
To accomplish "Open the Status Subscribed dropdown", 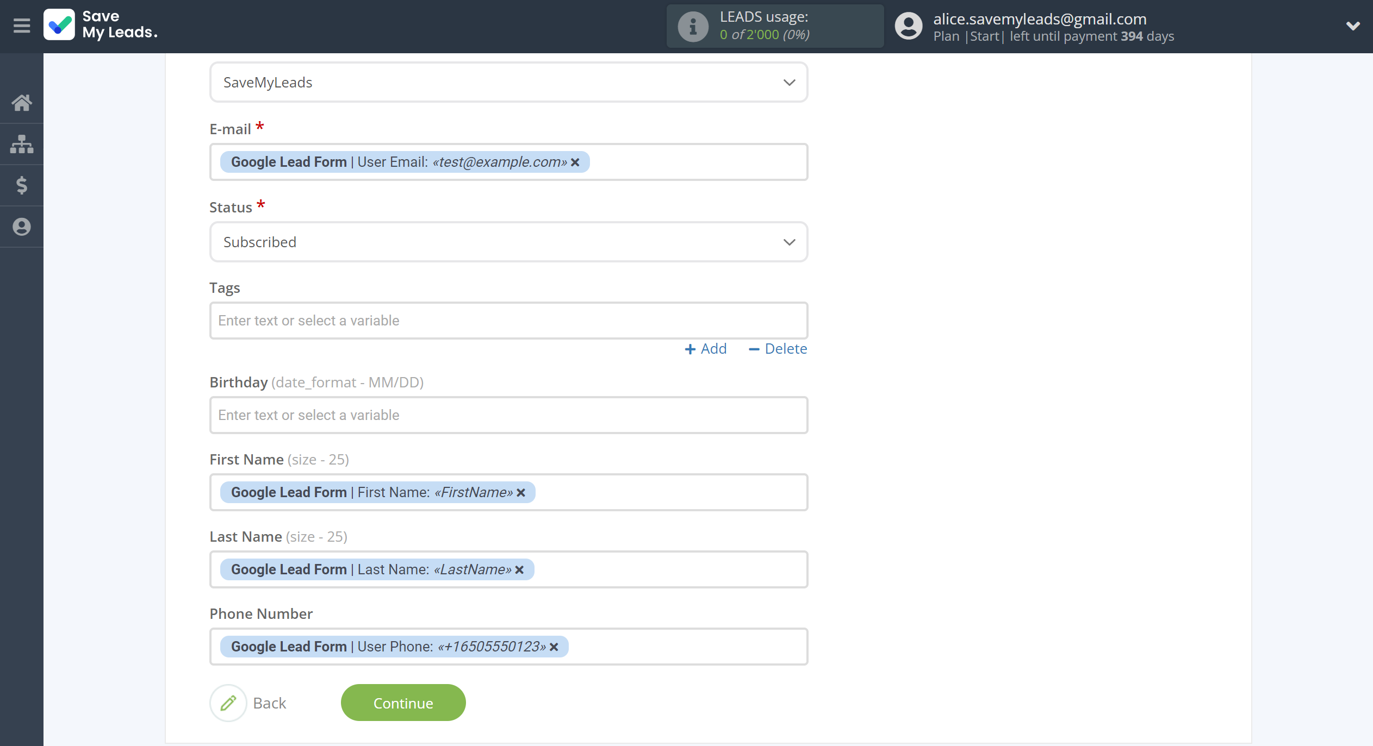I will tap(508, 242).
